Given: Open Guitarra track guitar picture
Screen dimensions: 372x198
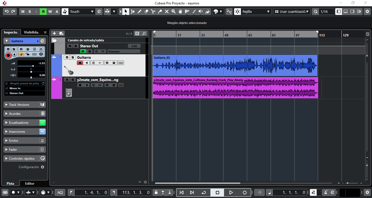Looking at the screenshot, I should (x=69, y=70).
